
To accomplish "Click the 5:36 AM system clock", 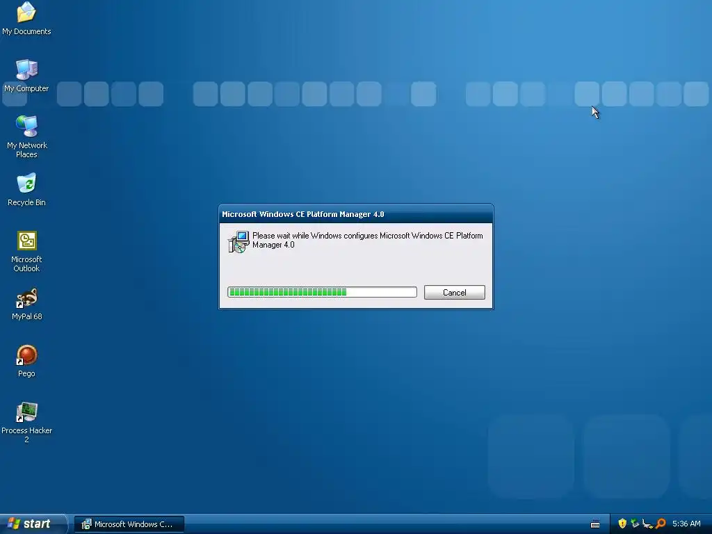I will coord(686,524).
